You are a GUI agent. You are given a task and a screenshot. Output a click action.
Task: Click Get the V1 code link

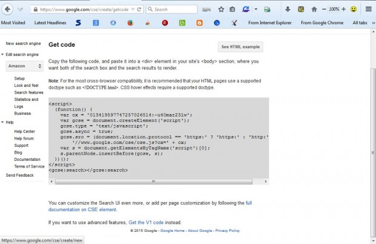(x=146, y=222)
